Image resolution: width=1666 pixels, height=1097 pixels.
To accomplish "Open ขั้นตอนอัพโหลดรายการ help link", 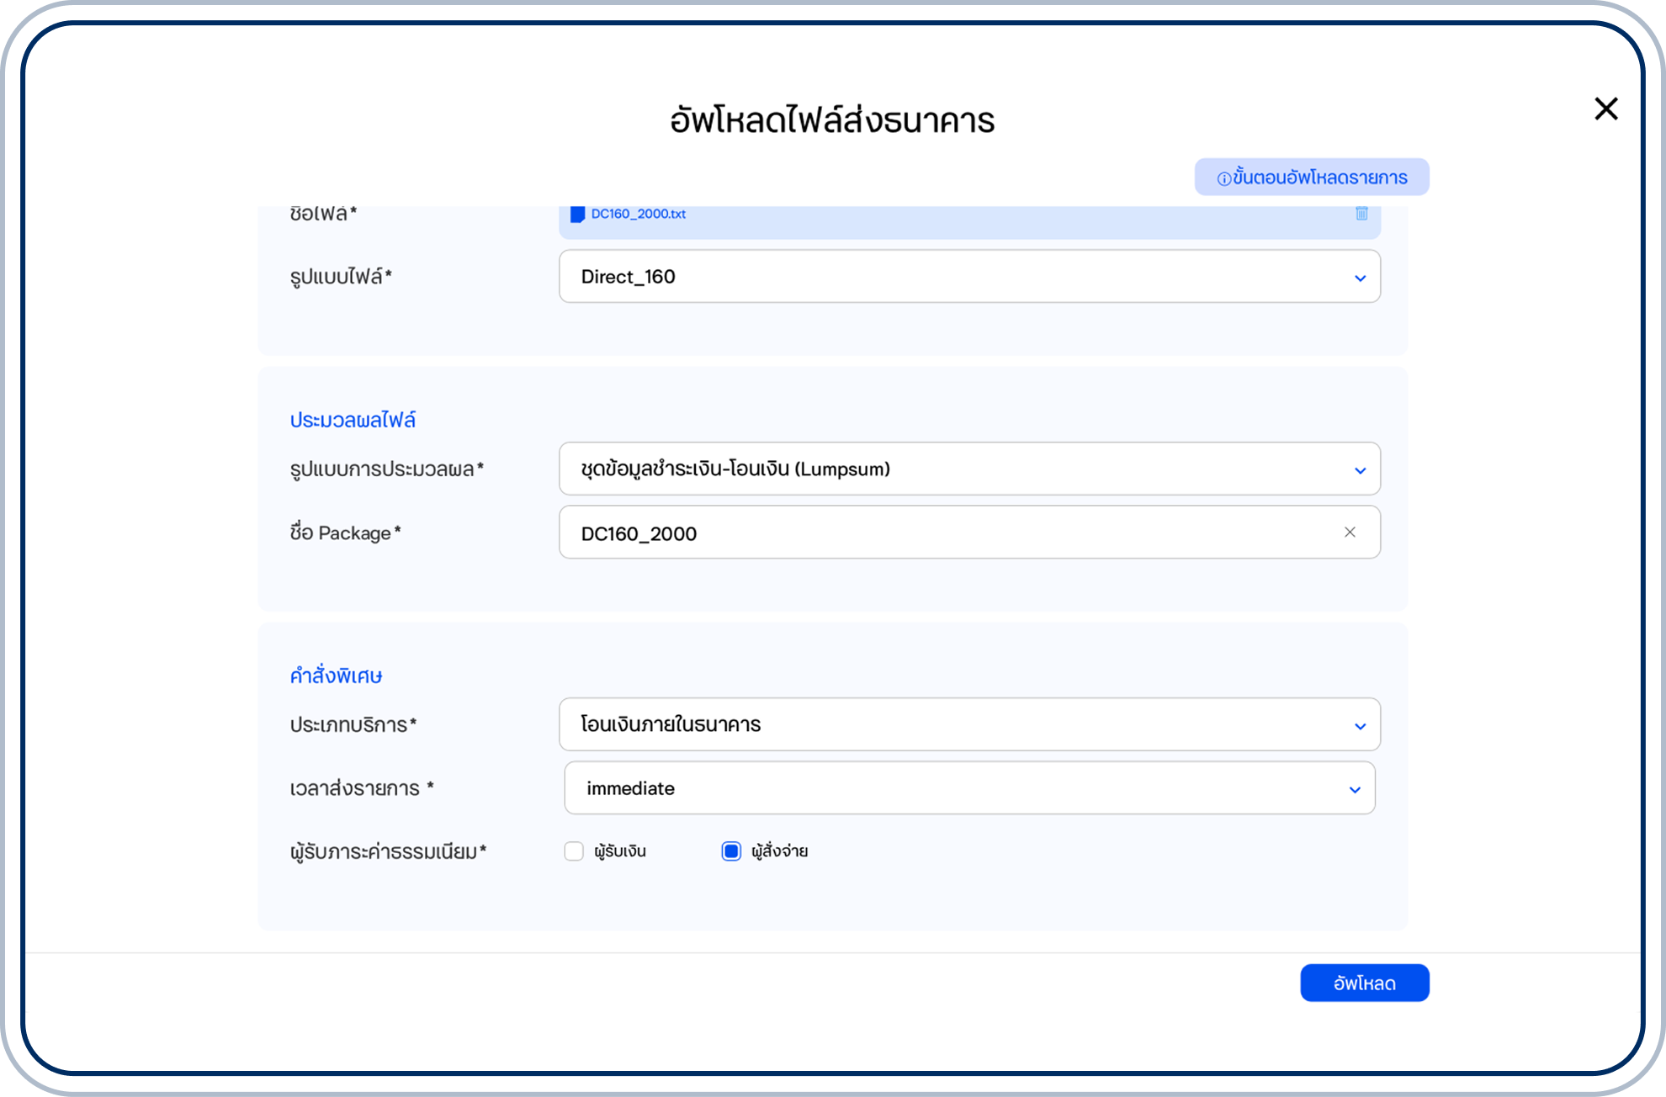I will click(x=1319, y=178).
